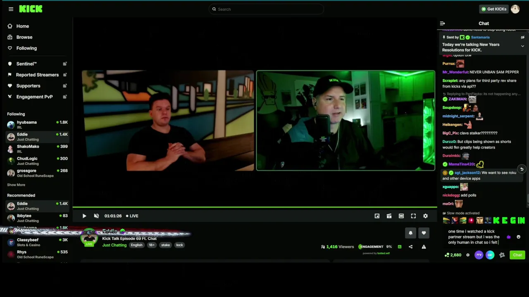Open Reported Streamers
This screenshot has height=297, width=529.
[x=37, y=75]
